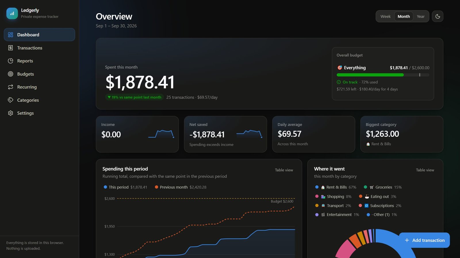Click the Reports pie chart icon
Image resolution: width=460 pixels, height=258 pixels.
point(11,61)
